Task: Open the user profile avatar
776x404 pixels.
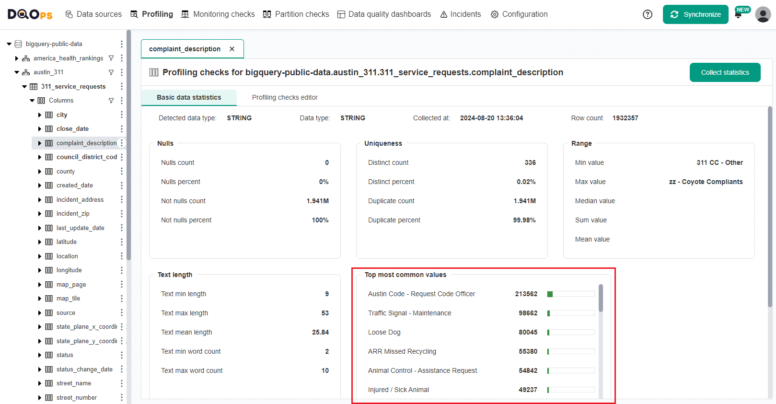Action: [x=763, y=14]
